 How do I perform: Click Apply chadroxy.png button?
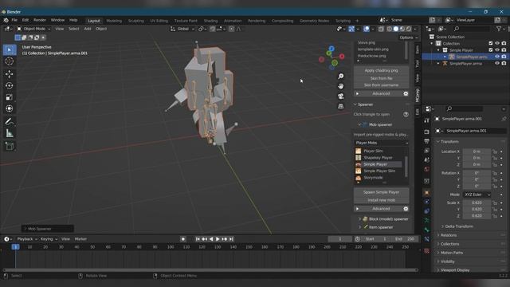point(381,70)
